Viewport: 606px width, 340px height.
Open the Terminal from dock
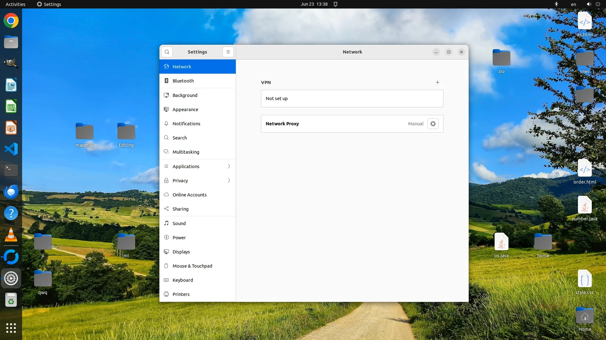(11, 170)
